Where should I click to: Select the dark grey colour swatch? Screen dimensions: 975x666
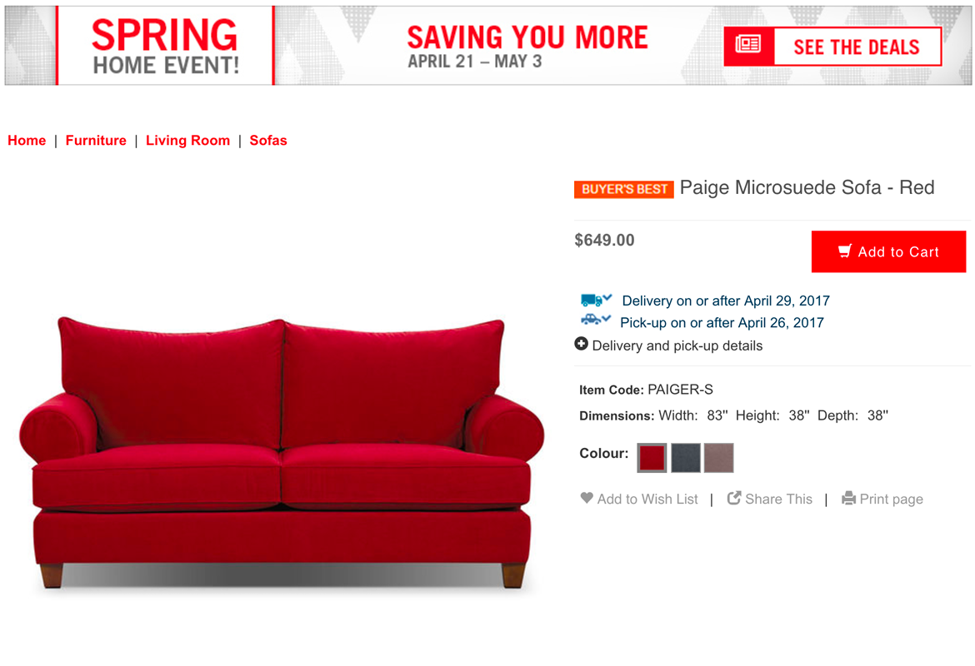pos(685,458)
